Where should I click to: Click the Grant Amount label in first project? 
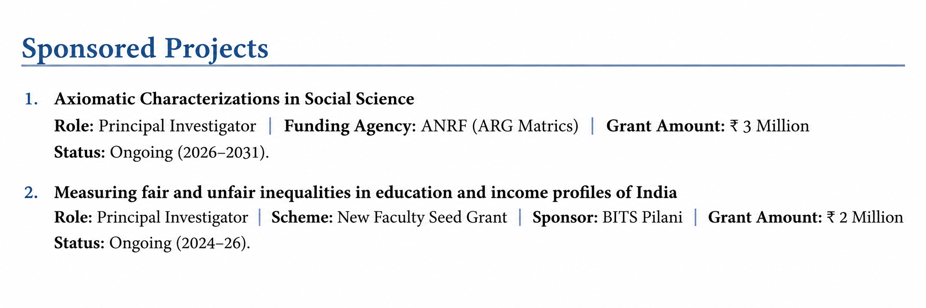coord(666,126)
